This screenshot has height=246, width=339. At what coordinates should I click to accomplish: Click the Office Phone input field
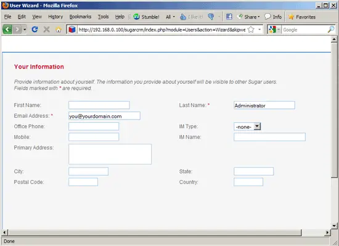click(x=94, y=126)
